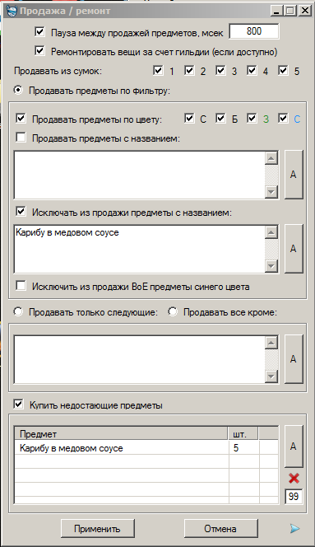Click the Применить button

point(98,529)
